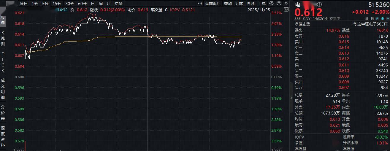Add to watchlist with plus icon

tap(387, 18)
